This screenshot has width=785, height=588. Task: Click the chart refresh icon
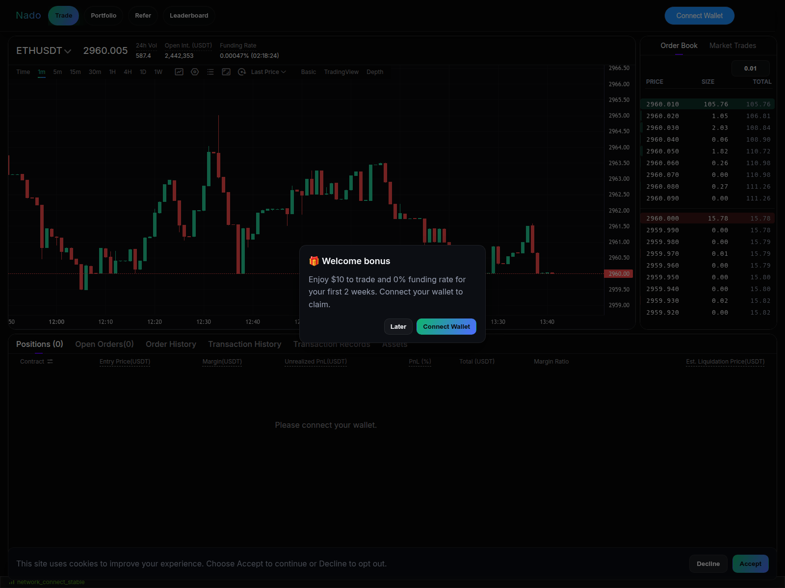click(x=242, y=72)
